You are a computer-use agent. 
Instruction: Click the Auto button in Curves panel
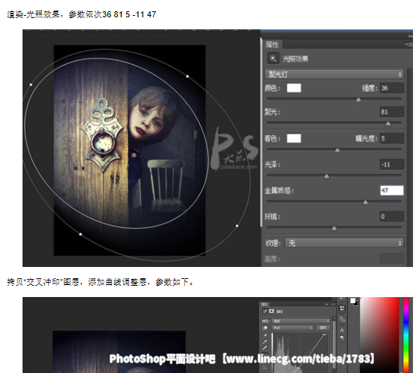click(x=323, y=328)
